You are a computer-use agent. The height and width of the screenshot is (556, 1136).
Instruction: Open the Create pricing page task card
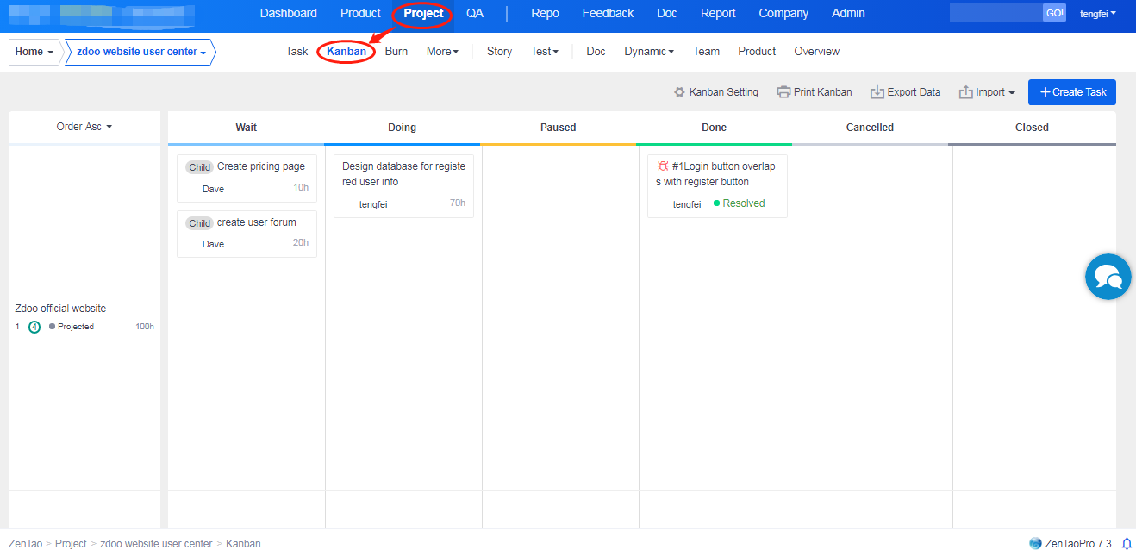click(260, 166)
